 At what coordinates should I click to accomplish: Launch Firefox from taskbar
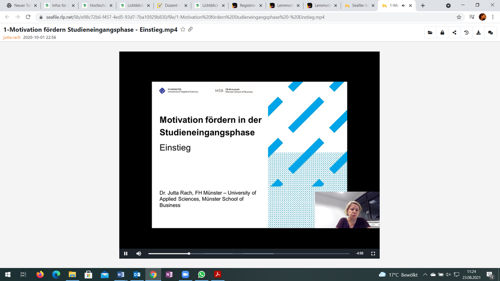pyautogui.click(x=40, y=275)
